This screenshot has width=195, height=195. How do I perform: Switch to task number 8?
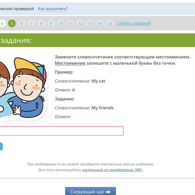pyautogui.click(x=41, y=23)
